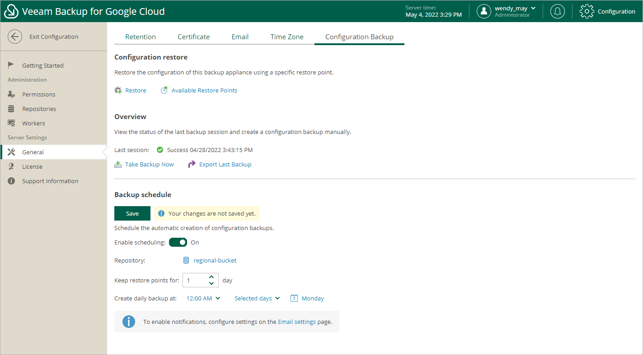Click the Available Restore Points clock icon

coord(164,90)
